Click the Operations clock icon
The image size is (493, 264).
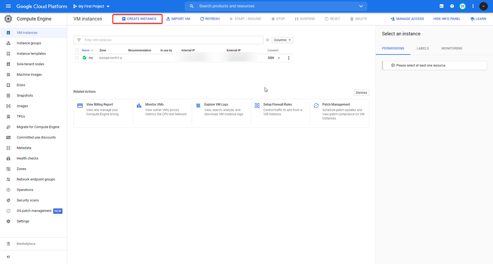click(8, 190)
